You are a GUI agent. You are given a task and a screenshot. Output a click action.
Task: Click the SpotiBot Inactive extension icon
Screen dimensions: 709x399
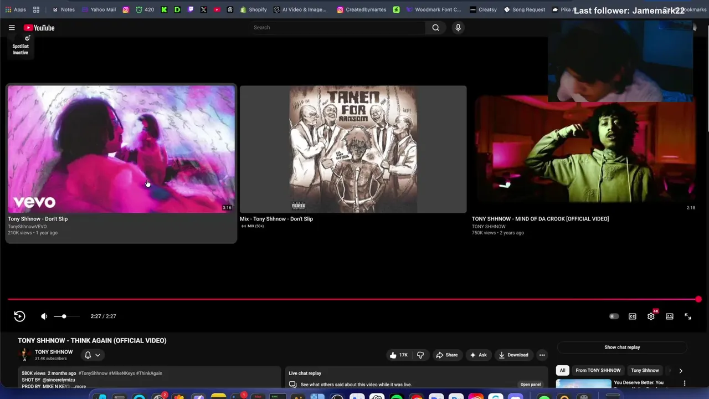click(x=20, y=45)
